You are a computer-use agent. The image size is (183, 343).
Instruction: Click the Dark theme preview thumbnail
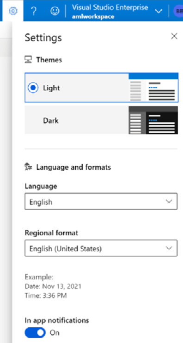click(153, 120)
